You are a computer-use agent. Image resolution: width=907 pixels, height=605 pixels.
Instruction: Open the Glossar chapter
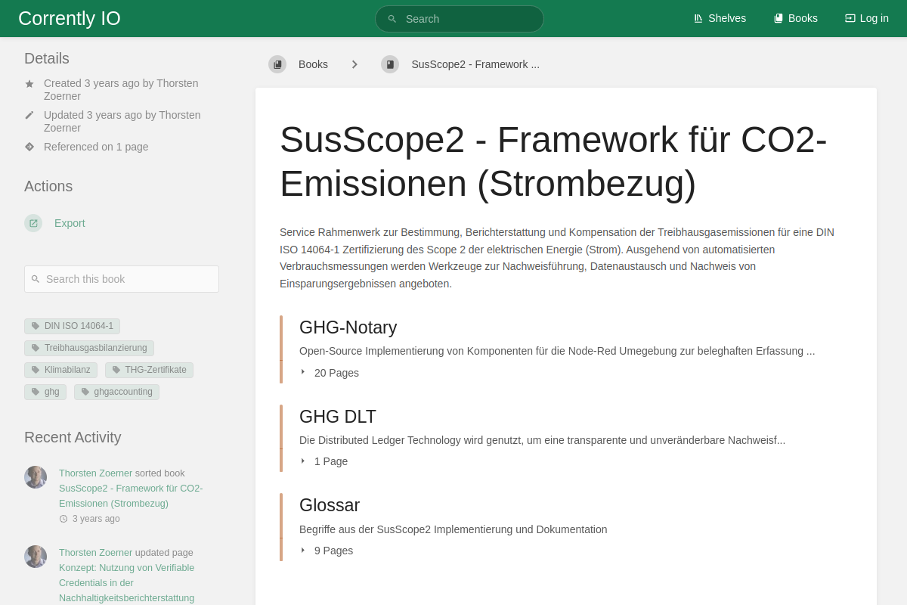tap(330, 505)
